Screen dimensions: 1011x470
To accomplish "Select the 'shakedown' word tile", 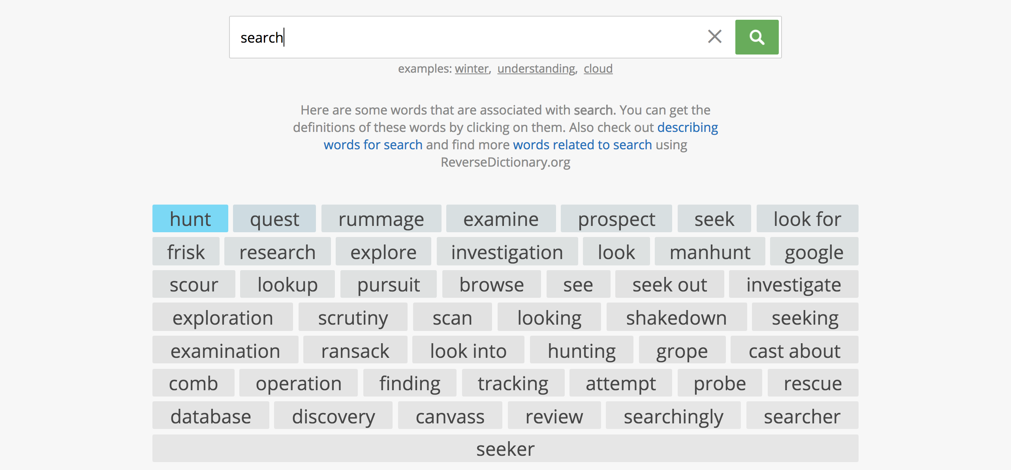I will 676,318.
